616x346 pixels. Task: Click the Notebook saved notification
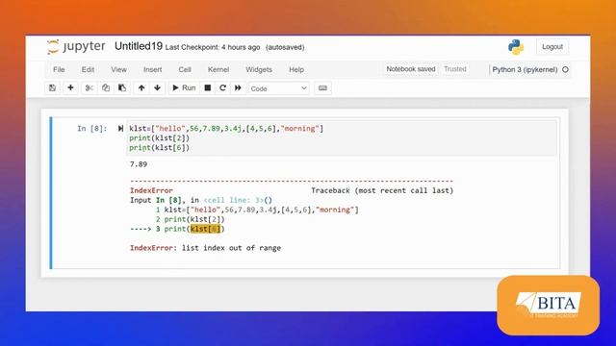[411, 69]
